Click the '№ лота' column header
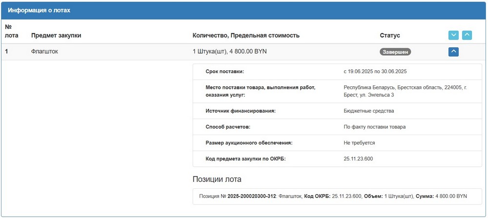488x218 pixels. 12,31
